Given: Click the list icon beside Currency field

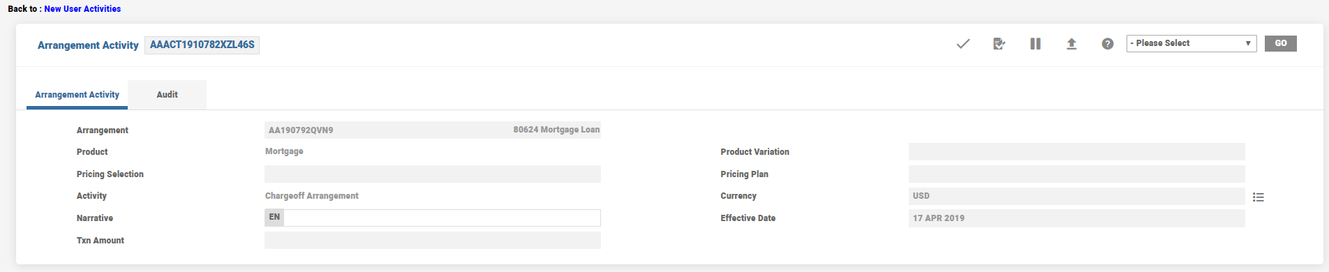Looking at the screenshot, I should [1259, 197].
